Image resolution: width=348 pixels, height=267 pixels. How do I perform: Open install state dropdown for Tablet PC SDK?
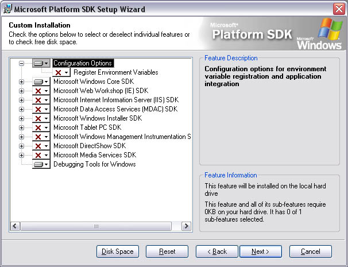click(41, 127)
